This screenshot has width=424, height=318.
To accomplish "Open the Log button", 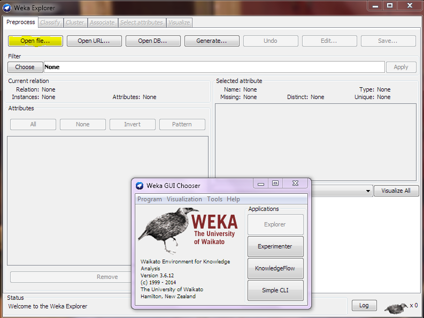I will point(364,306).
